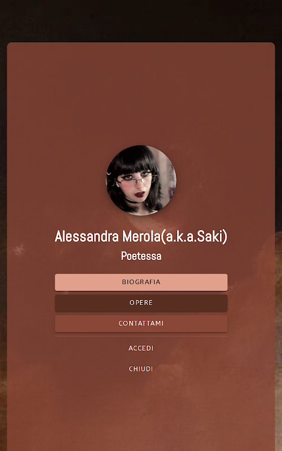282x451 pixels.
Task: Go to the highlighted biography button
Action: point(141,282)
